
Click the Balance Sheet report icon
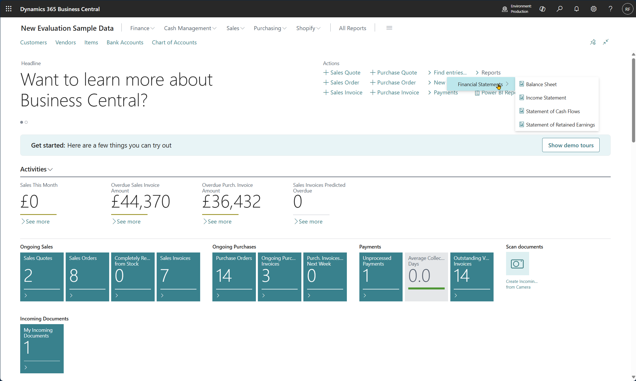coord(522,84)
